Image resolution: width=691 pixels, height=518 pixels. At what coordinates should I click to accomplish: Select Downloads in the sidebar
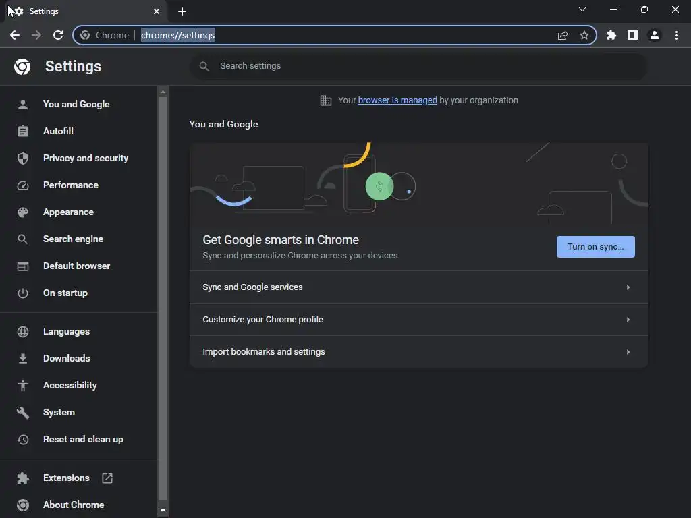pyautogui.click(x=67, y=359)
